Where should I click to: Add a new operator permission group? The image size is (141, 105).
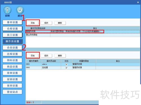click(x=33, y=23)
